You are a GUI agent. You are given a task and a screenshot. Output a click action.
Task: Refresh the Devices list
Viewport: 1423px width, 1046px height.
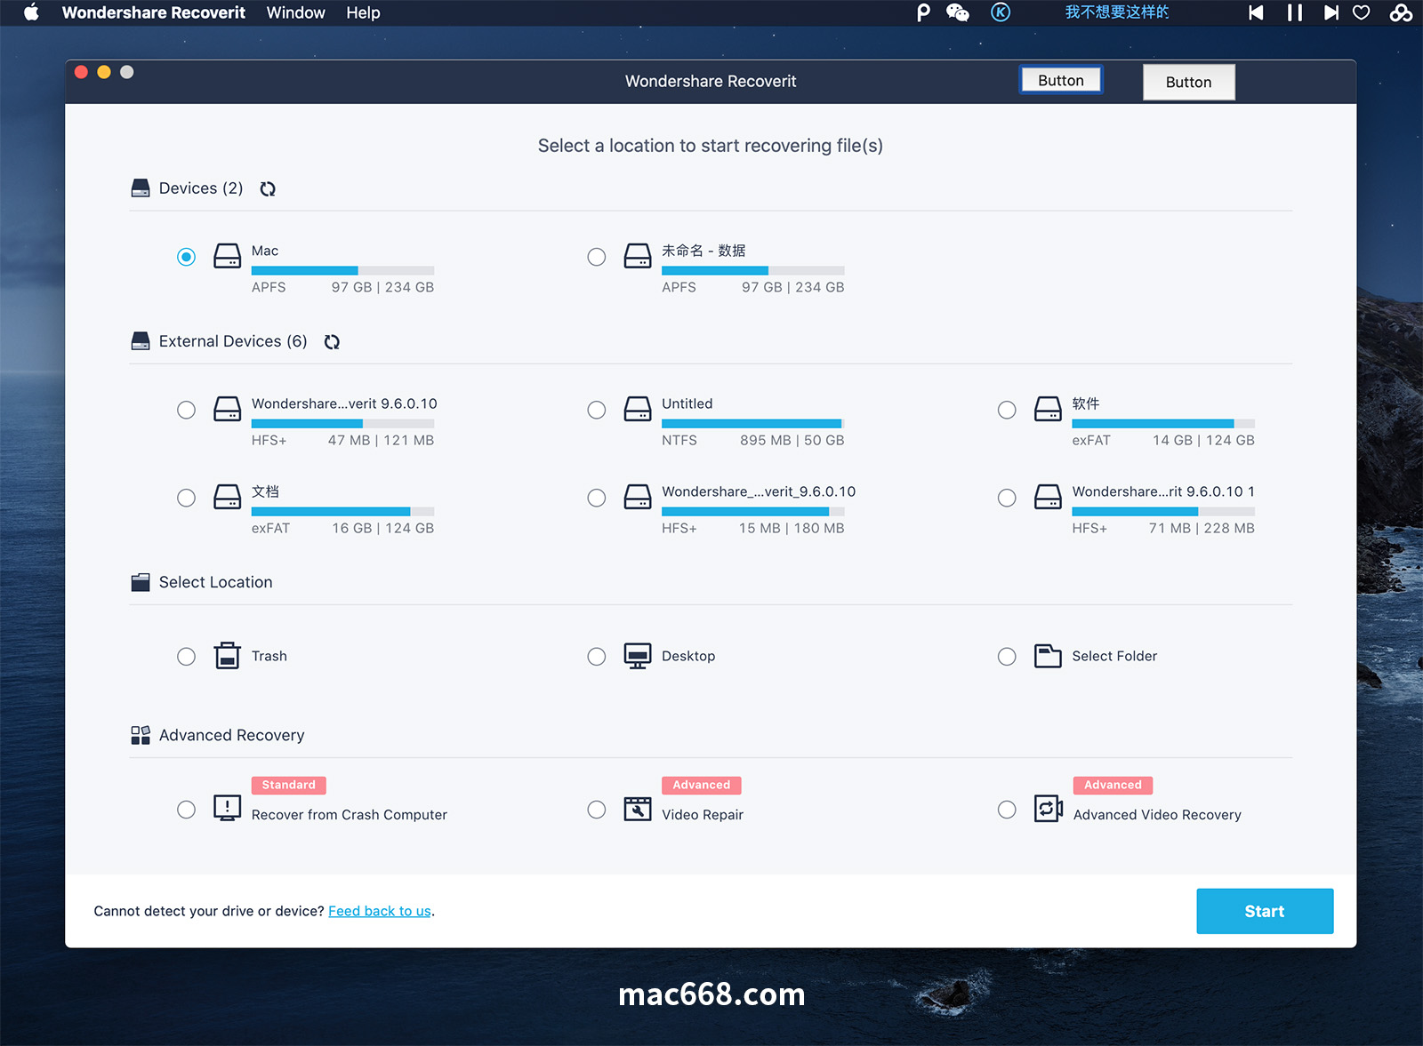tap(268, 188)
